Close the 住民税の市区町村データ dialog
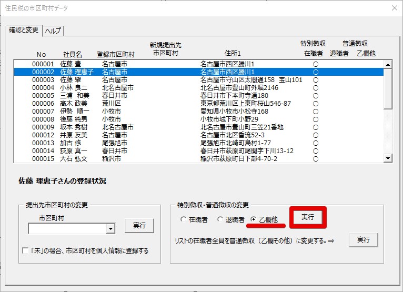This screenshot has width=403, height=292. click(395, 8)
